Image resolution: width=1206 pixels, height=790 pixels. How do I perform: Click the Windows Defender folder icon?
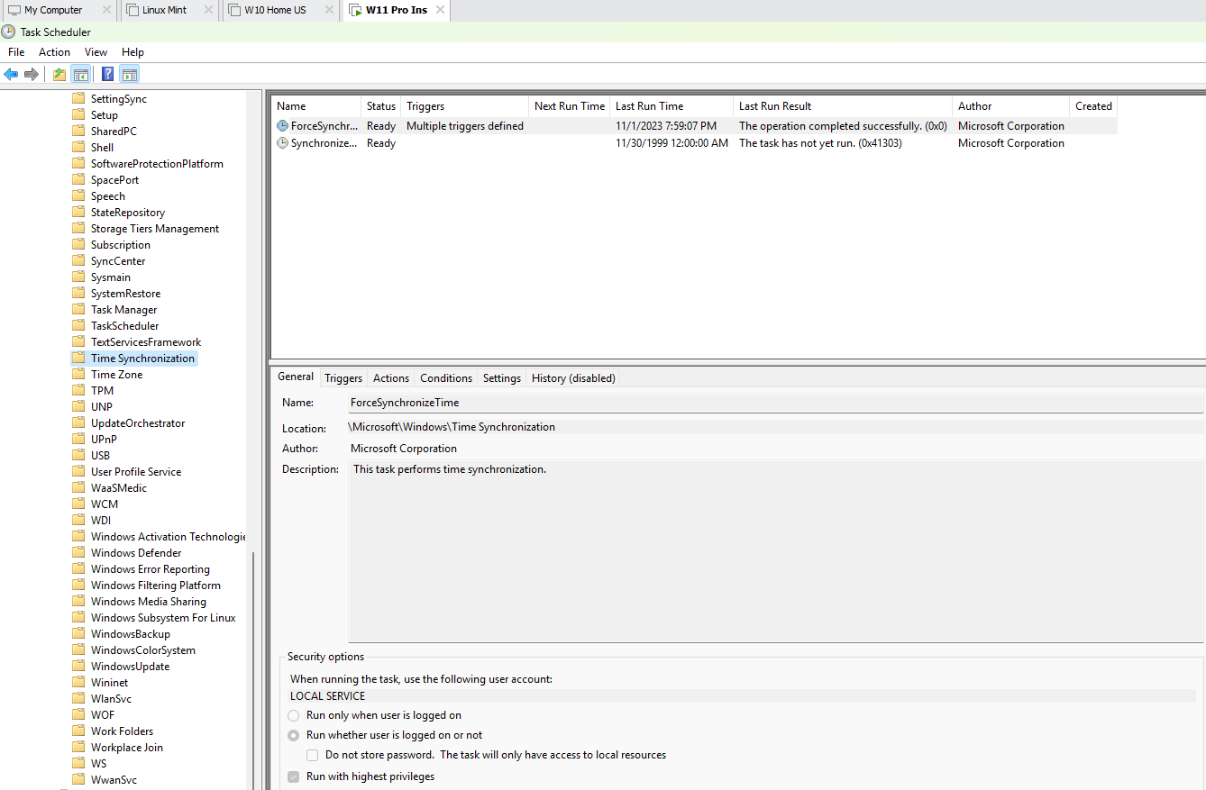pos(78,553)
